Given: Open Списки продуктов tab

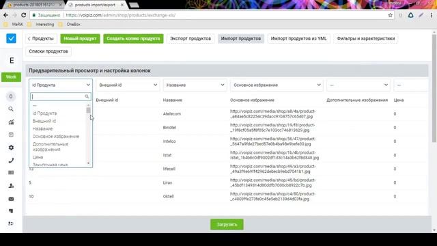Looking at the screenshot, I should click(48, 51).
